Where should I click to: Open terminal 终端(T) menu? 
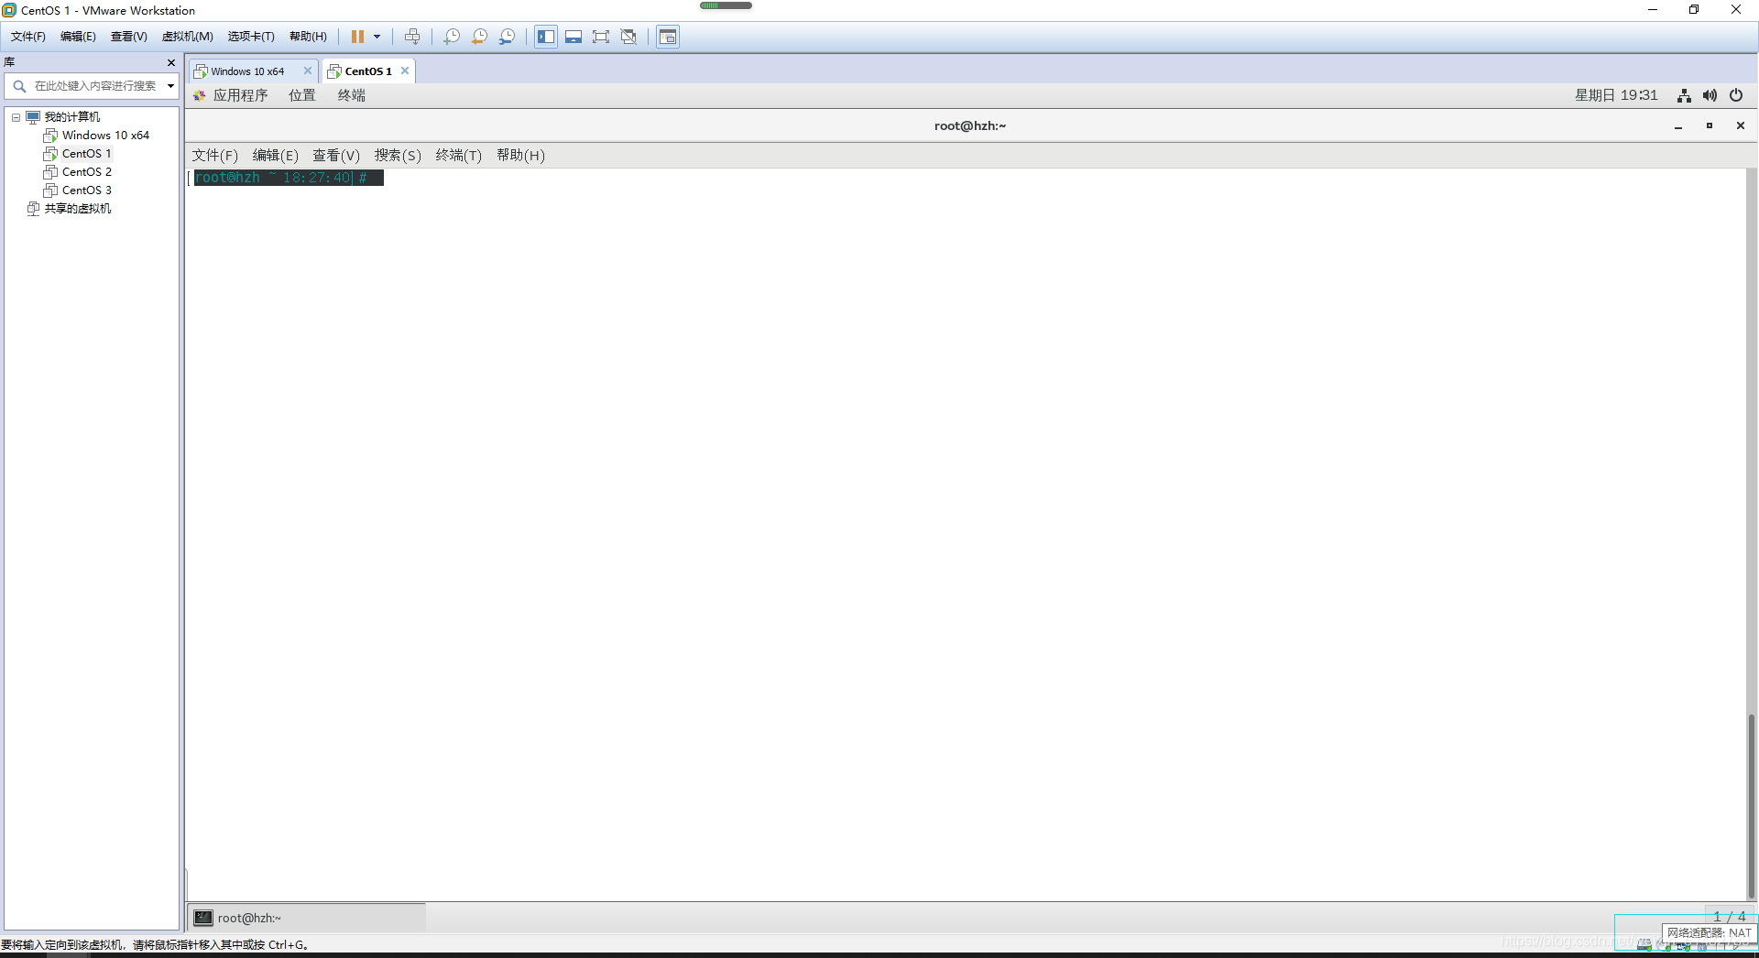pos(459,156)
